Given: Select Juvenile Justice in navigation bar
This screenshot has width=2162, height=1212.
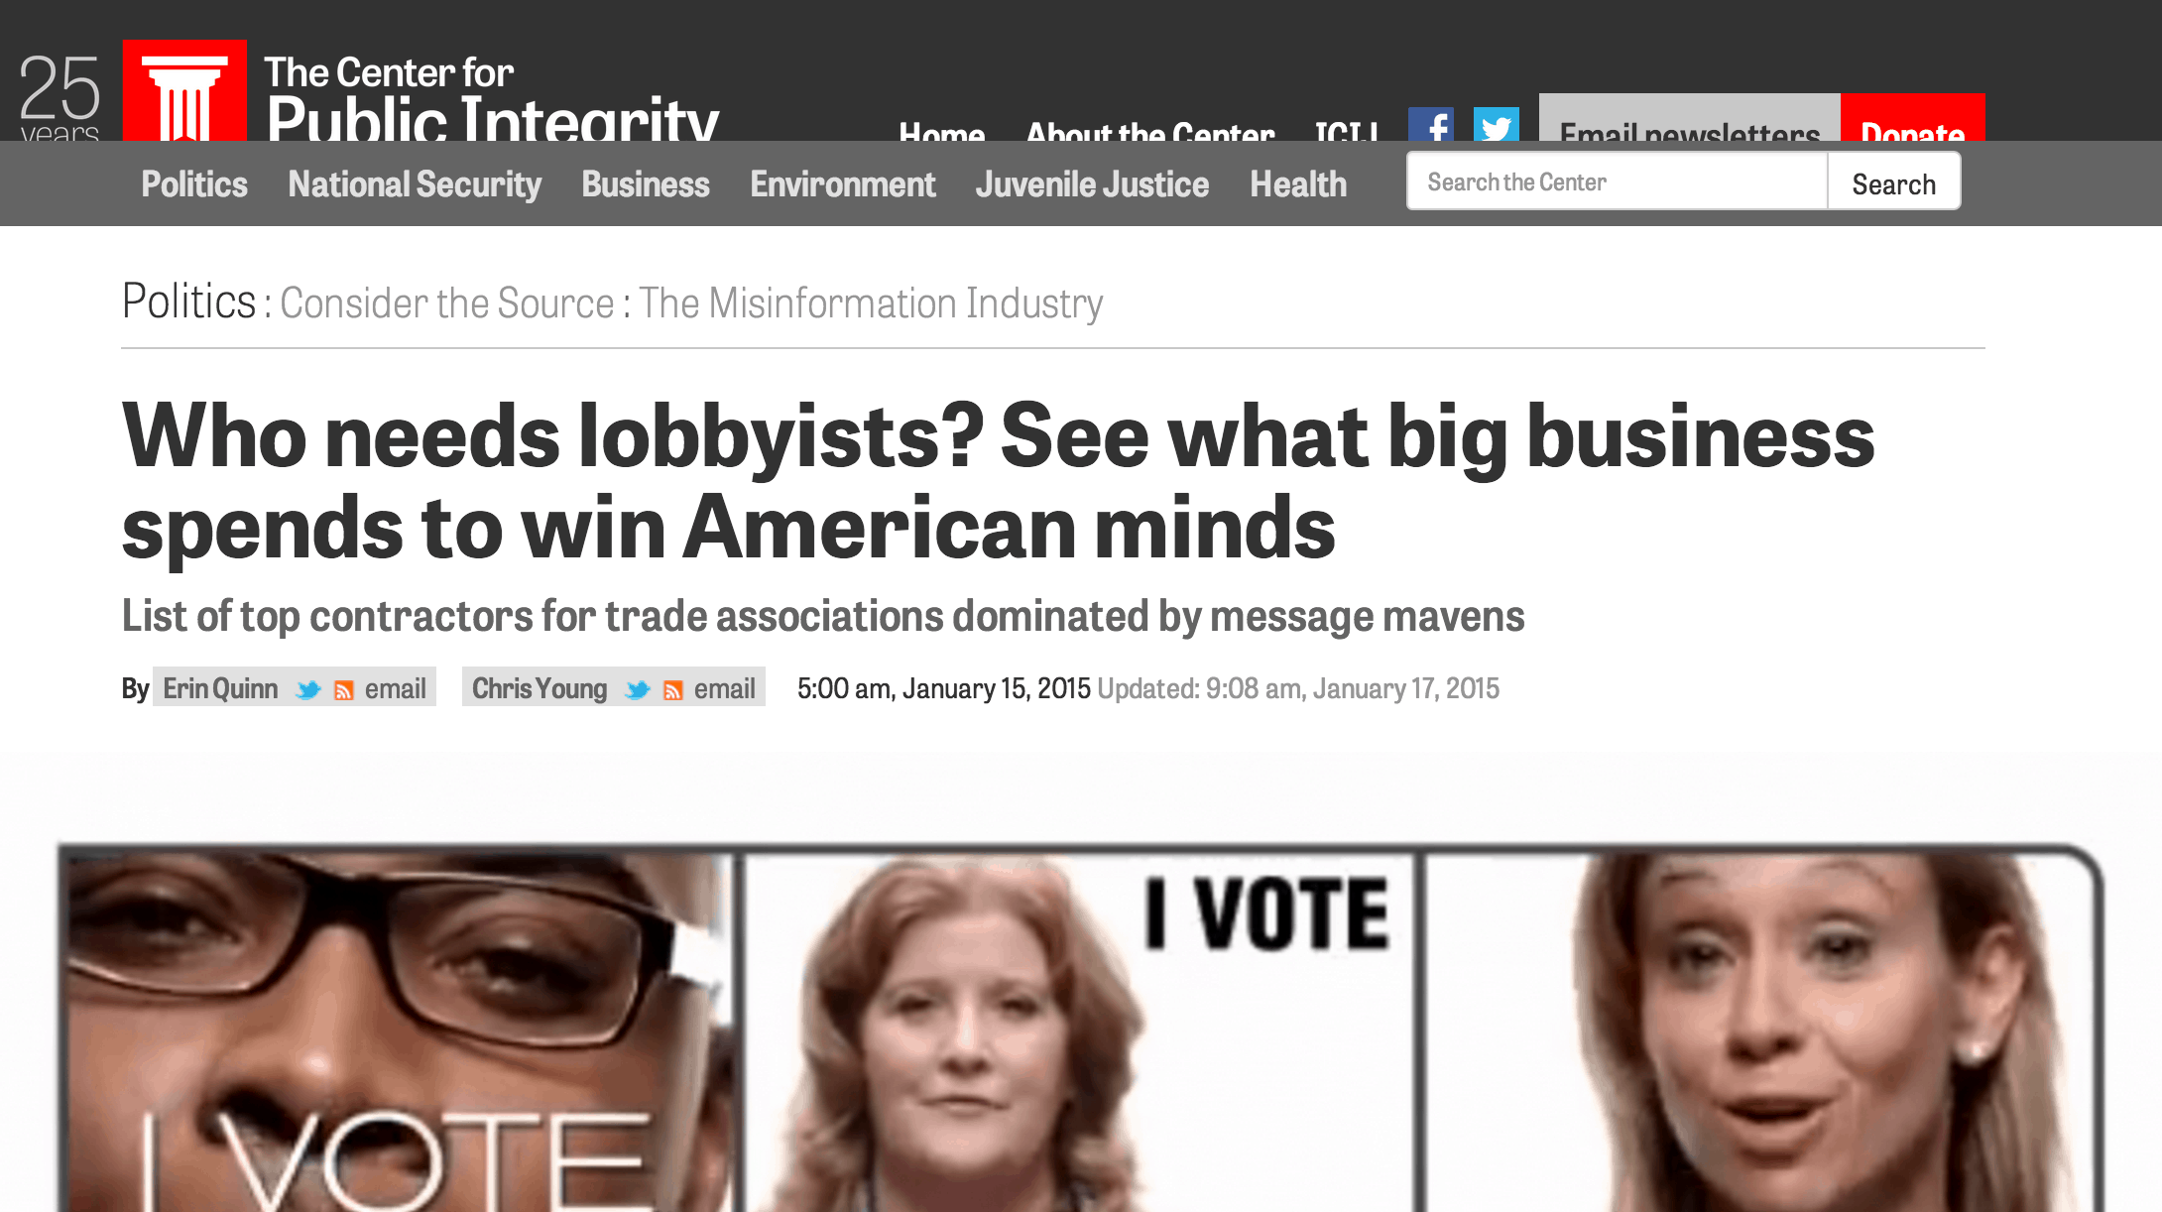Looking at the screenshot, I should [x=1092, y=184].
